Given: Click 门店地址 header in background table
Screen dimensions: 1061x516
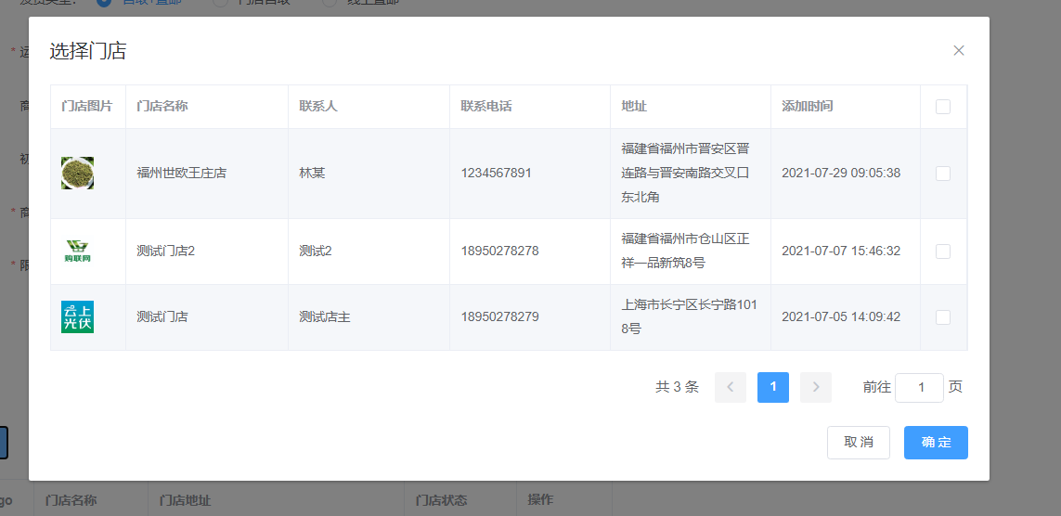Looking at the screenshot, I should coord(185,500).
